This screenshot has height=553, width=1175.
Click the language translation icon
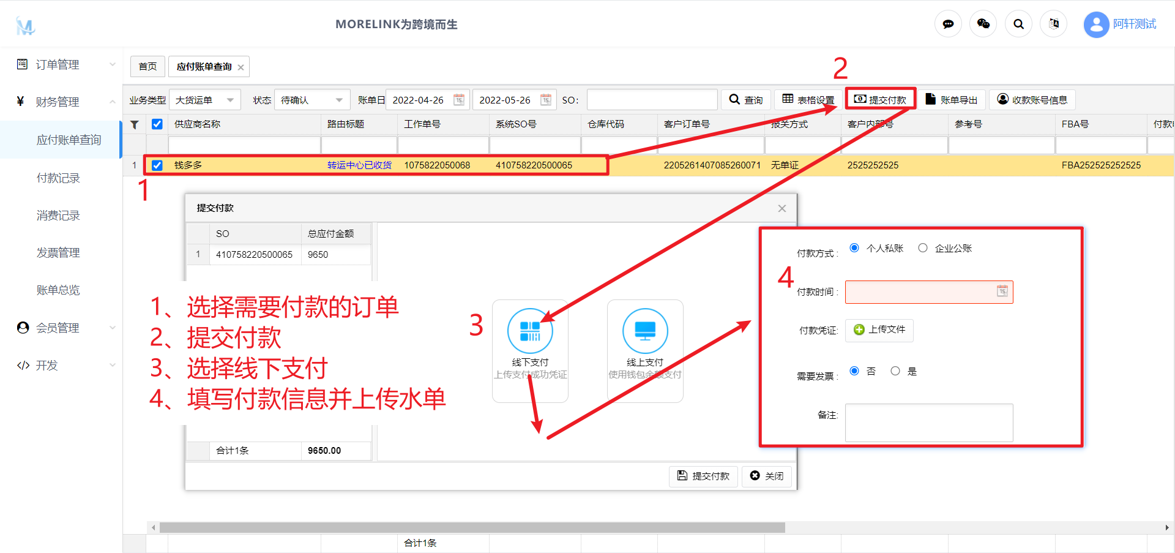click(x=1053, y=24)
